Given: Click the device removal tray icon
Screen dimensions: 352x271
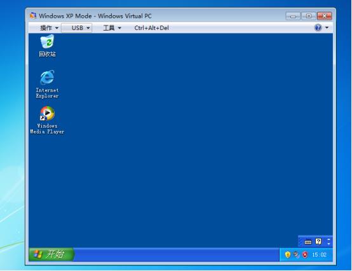Looking at the screenshot, I should point(296,254).
